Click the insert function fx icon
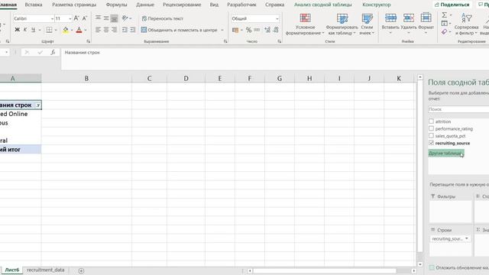This screenshot has width=489, height=275. coord(53,53)
